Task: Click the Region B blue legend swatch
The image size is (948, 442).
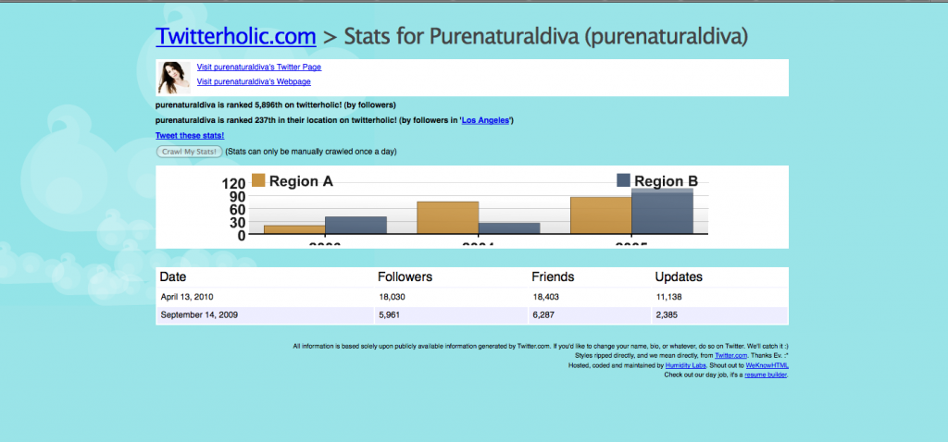Action: 623,180
